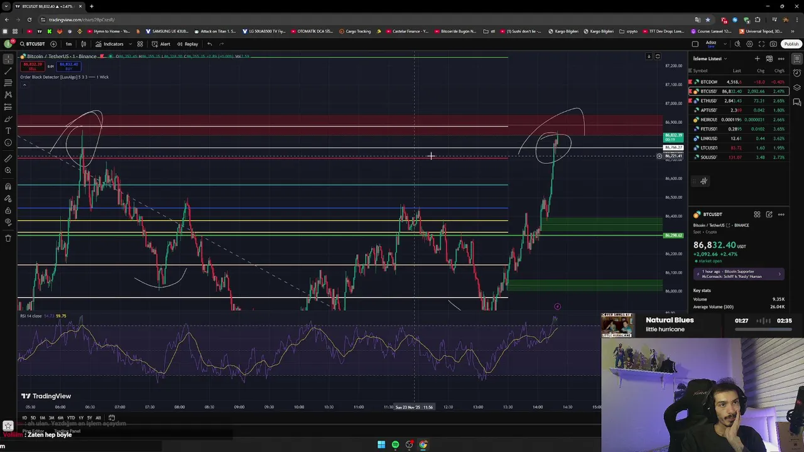Open chart settings gear icon

click(x=749, y=44)
